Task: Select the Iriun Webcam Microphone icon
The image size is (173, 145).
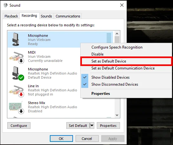Action: [x=16, y=39]
